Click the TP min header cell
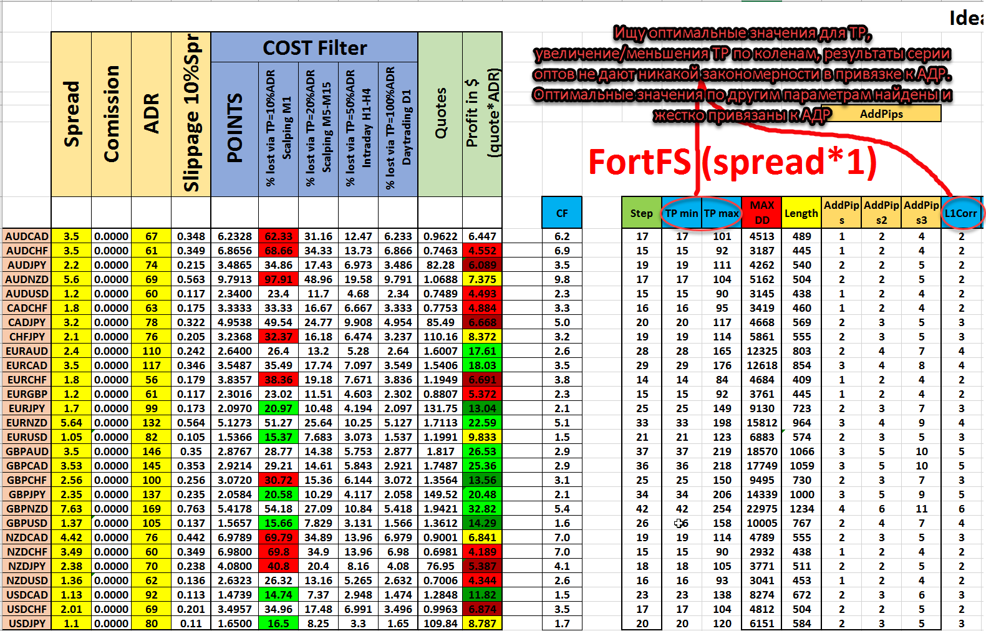 click(682, 213)
